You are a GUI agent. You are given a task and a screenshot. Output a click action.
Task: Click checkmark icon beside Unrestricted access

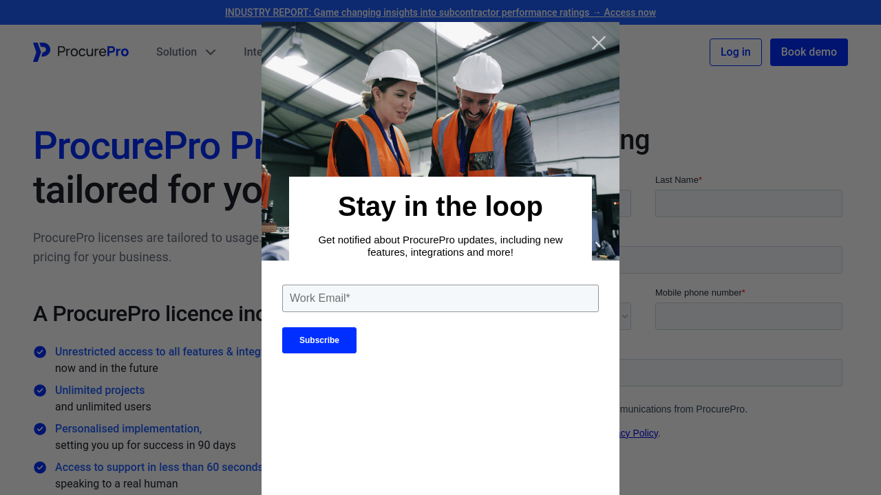[40, 352]
